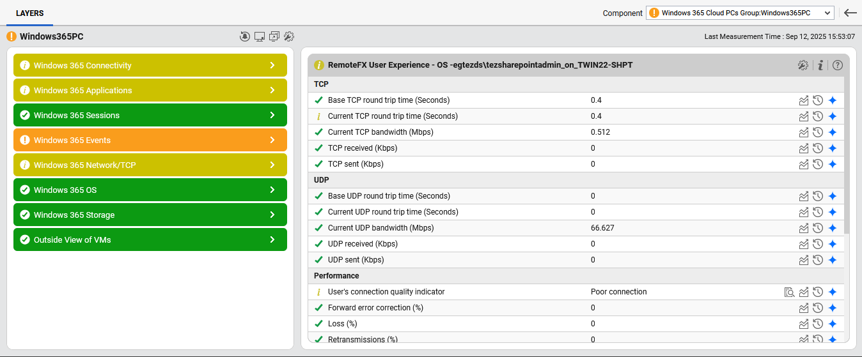This screenshot has height=357, width=862.
Task: Open help question mark icon in RemoteFX panel
Action: (837, 65)
